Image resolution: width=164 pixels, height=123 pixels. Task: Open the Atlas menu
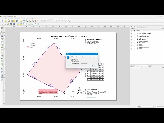tap(27, 18)
